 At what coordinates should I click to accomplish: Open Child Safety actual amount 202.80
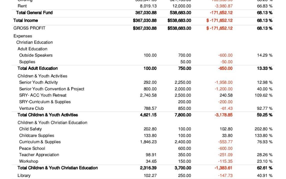[150, 129]
